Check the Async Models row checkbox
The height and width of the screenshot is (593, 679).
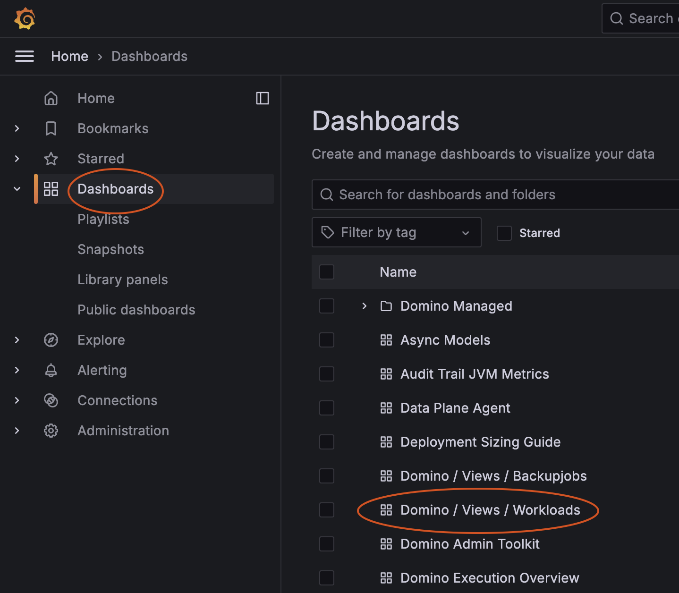tap(327, 340)
